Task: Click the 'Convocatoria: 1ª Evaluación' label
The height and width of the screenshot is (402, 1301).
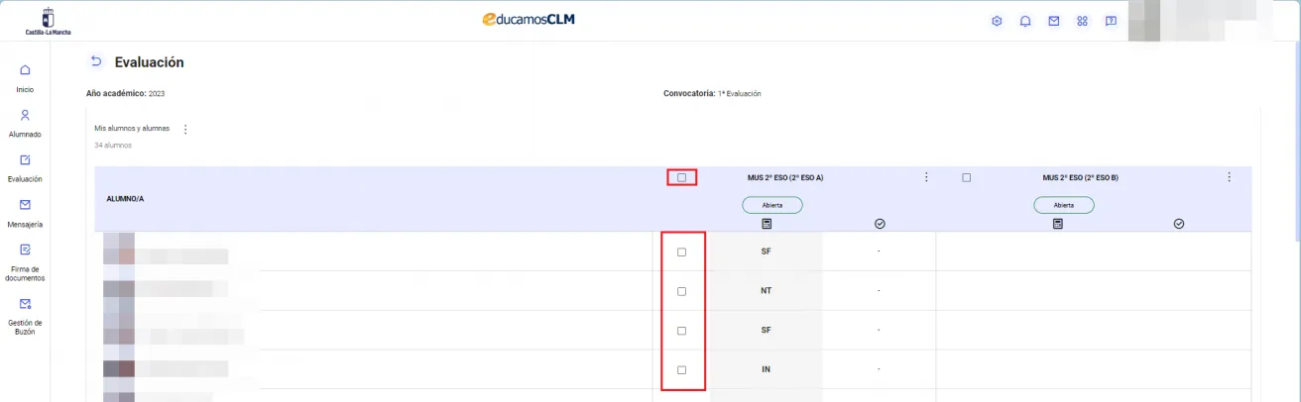Action: point(712,93)
